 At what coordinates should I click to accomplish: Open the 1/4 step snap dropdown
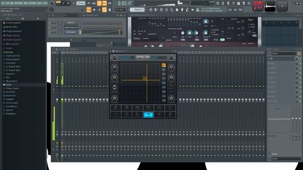(x=121, y=9)
